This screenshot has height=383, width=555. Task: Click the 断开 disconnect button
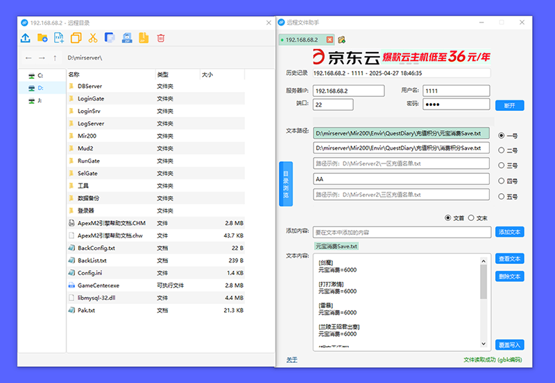[510, 105]
